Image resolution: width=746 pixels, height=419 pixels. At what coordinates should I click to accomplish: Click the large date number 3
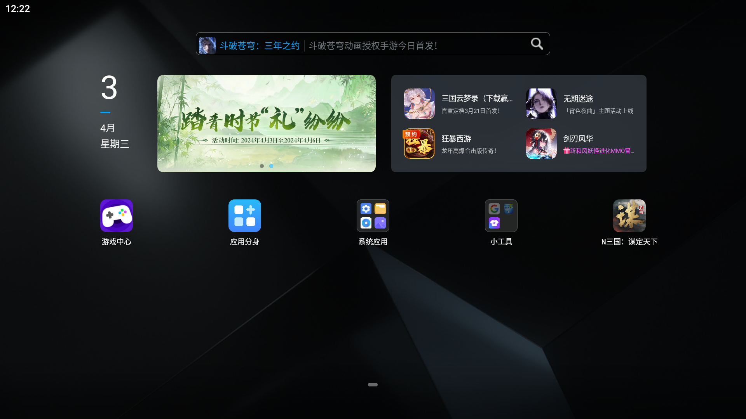tap(109, 88)
